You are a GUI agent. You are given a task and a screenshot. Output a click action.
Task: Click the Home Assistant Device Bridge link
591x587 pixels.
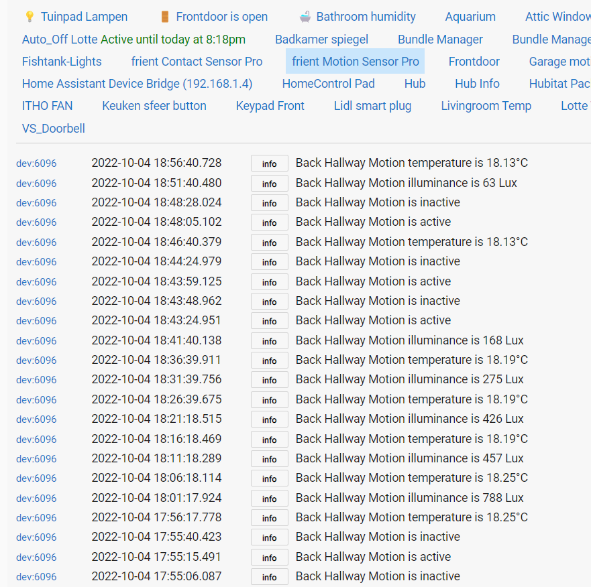click(x=137, y=84)
